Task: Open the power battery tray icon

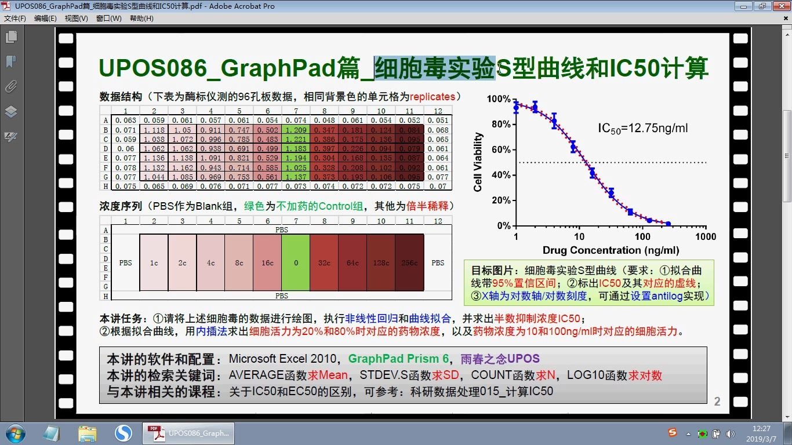Action: (717, 433)
